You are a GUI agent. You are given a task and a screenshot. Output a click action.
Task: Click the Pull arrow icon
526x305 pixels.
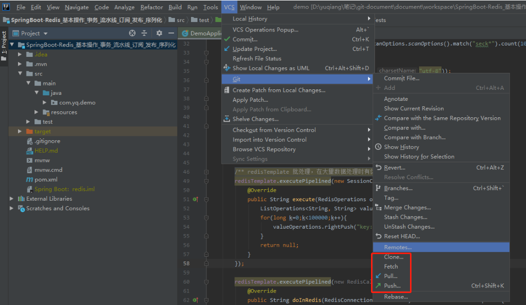pos(378,276)
